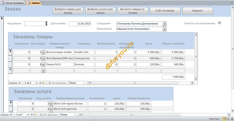Open Счёт по заказу
Viewport: 234px width, 121px height.
point(165,11)
